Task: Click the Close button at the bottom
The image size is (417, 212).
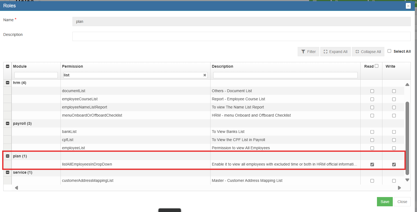Action: (402, 202)
